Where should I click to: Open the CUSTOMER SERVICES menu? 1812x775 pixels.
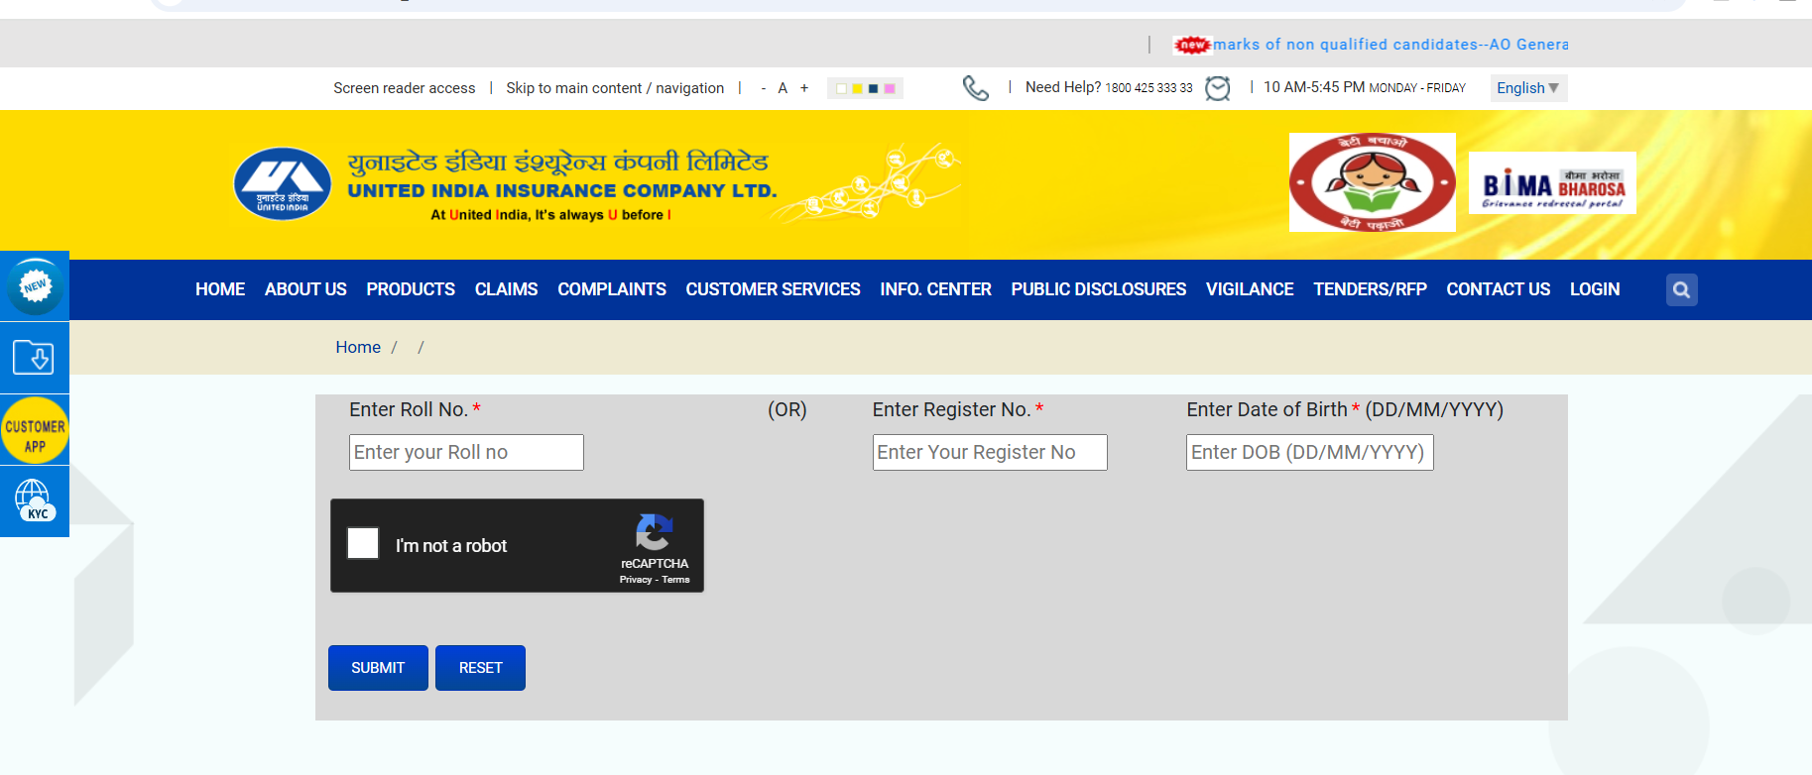(x=773, y=289)
